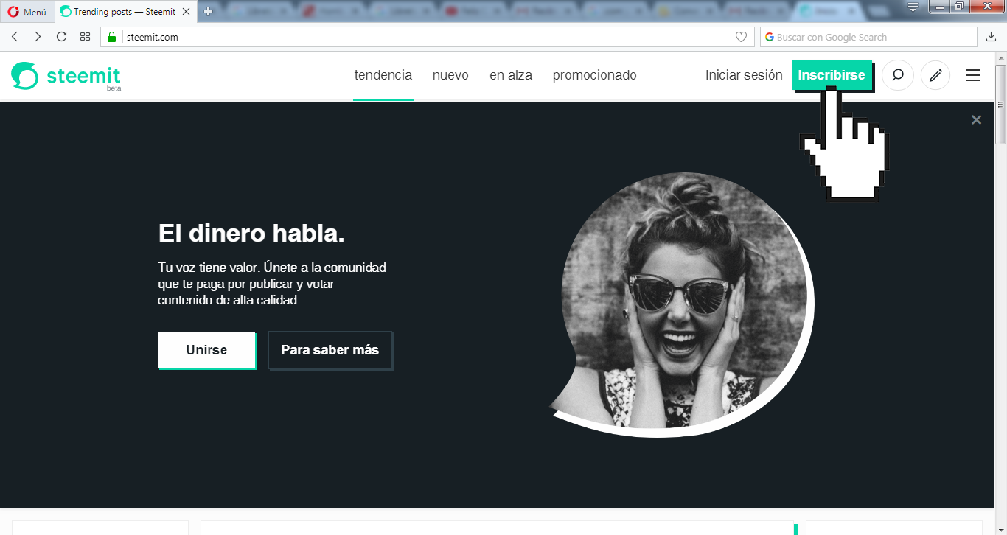Screen dimensions: 1007x535
Task: Open the Opera Menú button
Action: coord(27,12)
